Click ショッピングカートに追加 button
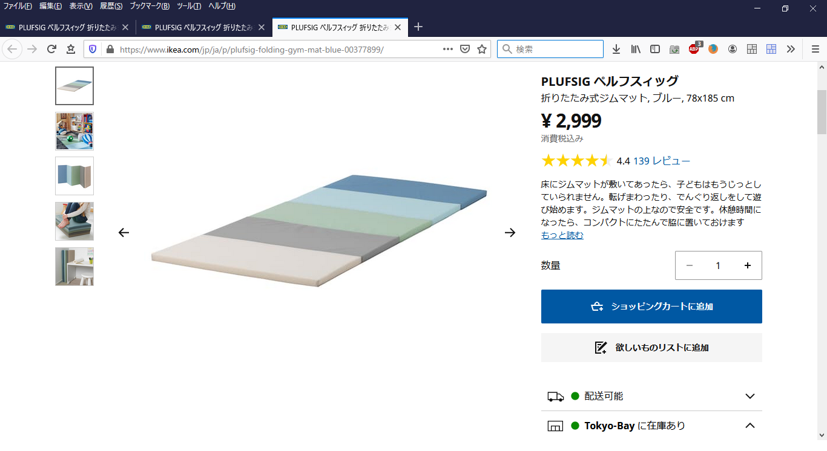 [651, 307]
